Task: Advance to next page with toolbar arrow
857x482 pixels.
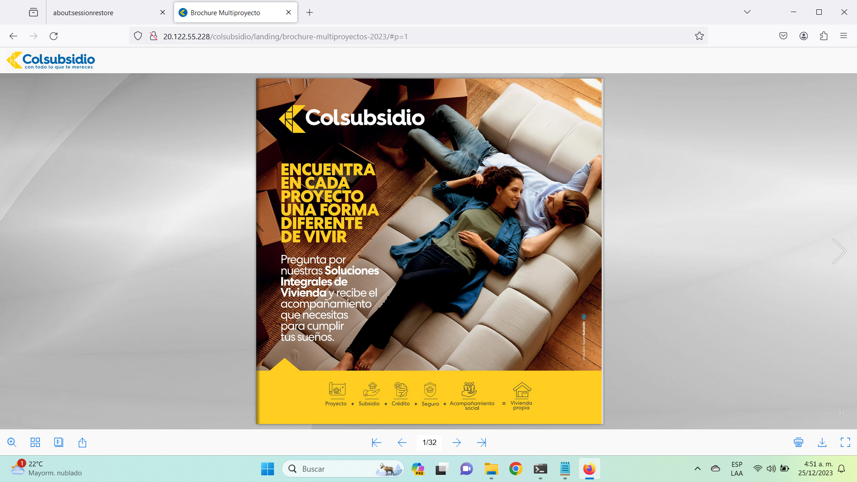Action: click(x=456, y=442)
